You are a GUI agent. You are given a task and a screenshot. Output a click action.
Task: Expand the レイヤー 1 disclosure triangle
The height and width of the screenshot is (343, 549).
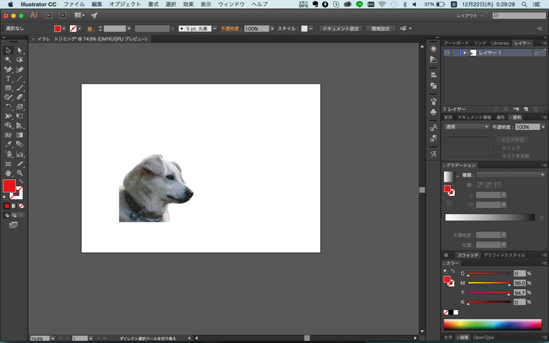coord(464,53)
